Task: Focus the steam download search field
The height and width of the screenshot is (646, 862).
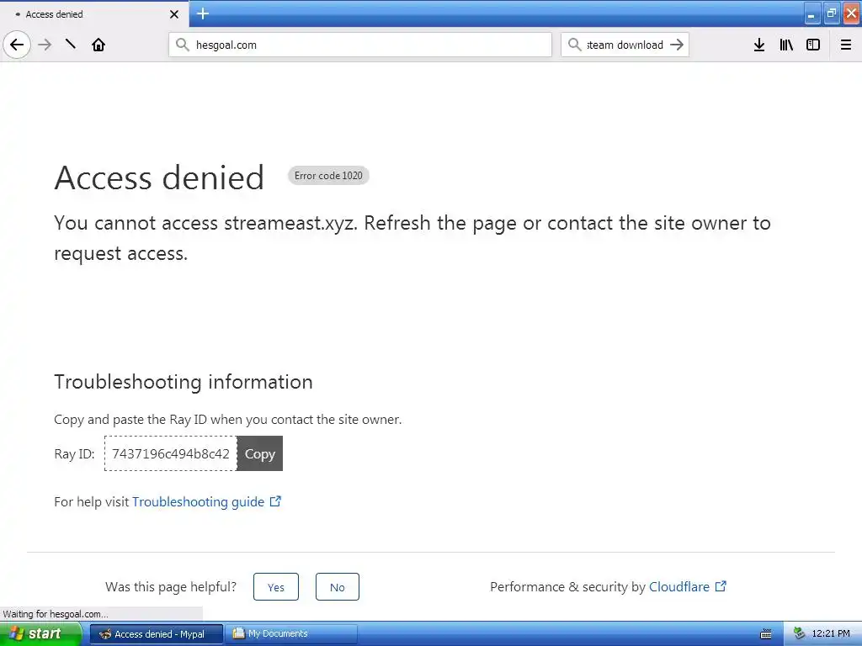Action: [625, 45]
